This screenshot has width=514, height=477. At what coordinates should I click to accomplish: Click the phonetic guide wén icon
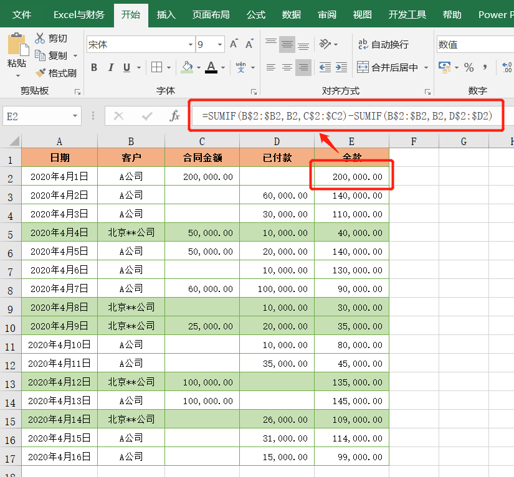coord(241,67)
